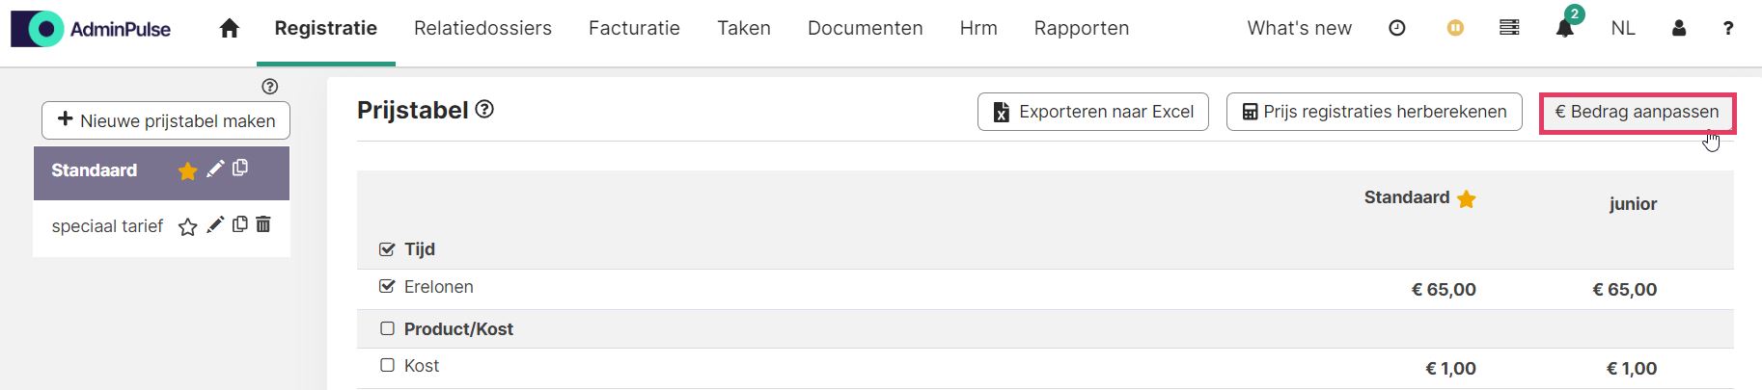Open the help icon beside Prijstabel title
1762x390 pixels.
click(x=485, y=110)
